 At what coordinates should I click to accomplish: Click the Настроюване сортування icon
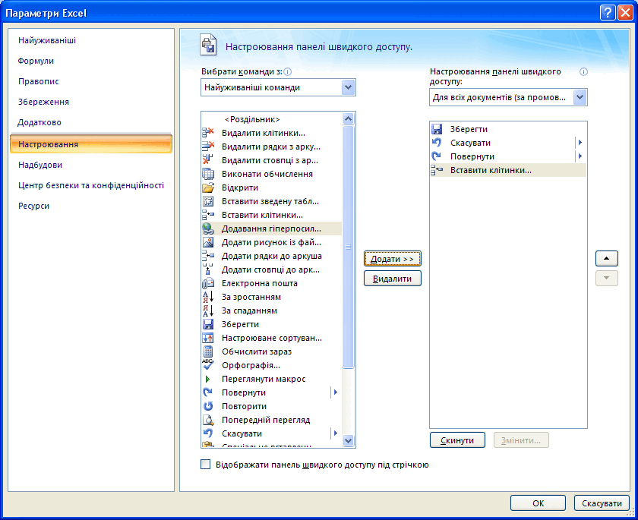tap(208, 338)
